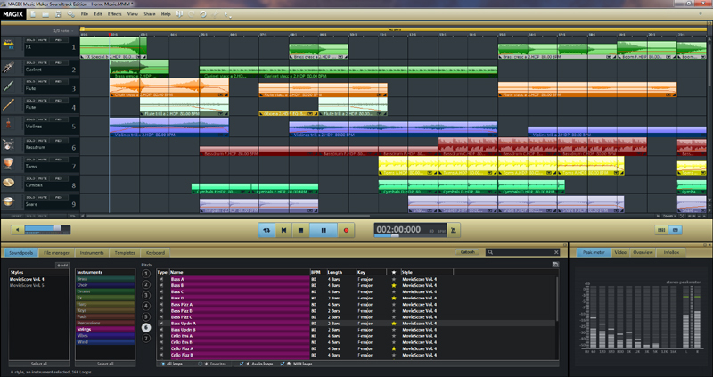
Task: Click the Cymbals track cymbal icon
Action: [8, 184]
